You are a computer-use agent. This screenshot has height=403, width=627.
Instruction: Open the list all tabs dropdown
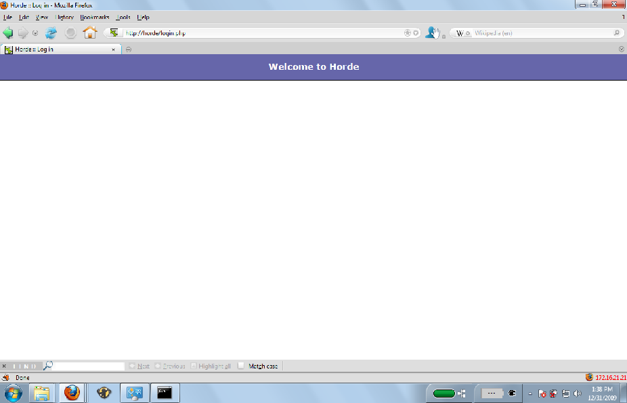[x=622, y=49]
